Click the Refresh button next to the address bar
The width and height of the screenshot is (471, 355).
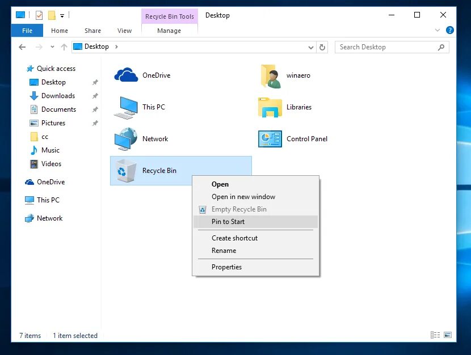coord(322,47)
